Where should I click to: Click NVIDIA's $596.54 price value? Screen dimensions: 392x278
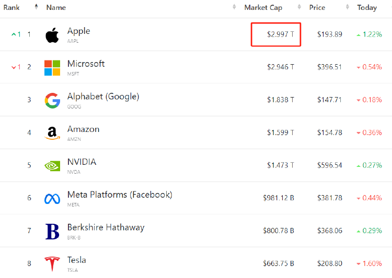[x=329, y=165]
